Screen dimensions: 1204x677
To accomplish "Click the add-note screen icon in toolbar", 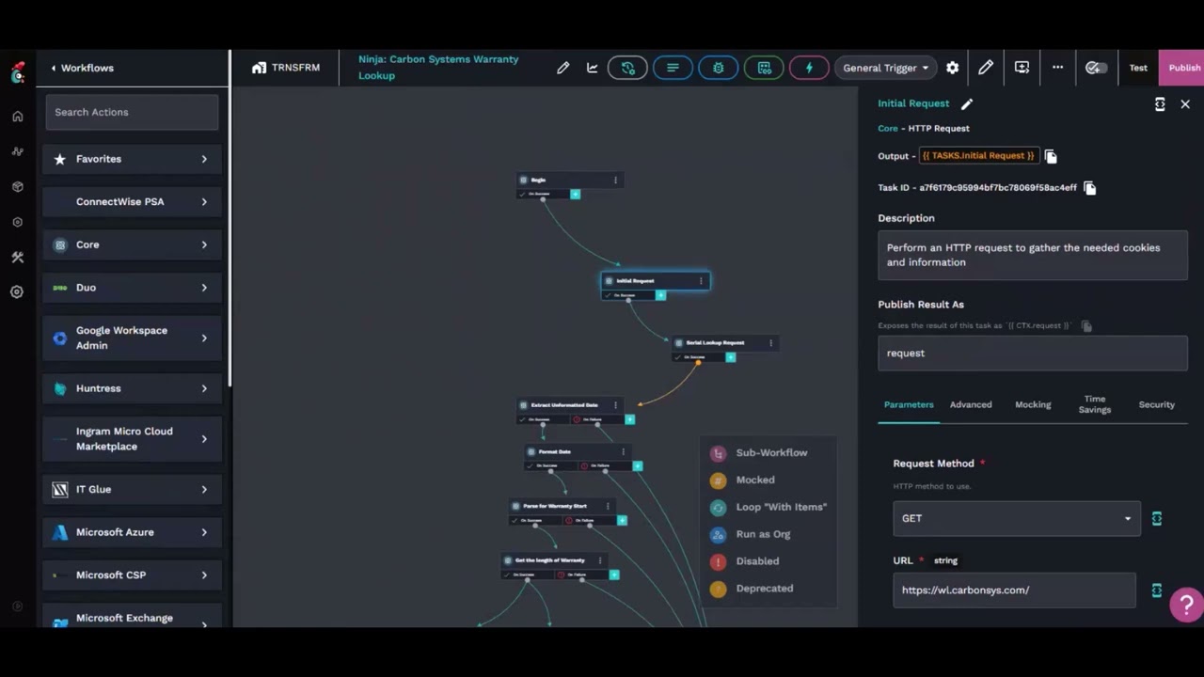I will pyautogui.click(x=1022, y=68).
